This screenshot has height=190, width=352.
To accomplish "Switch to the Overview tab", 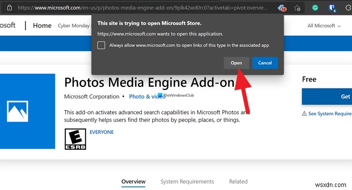I will tap(133, 181).
